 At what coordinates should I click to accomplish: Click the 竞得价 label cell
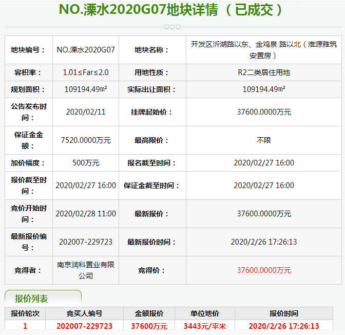pyautogui.click(x=152, y=270)
